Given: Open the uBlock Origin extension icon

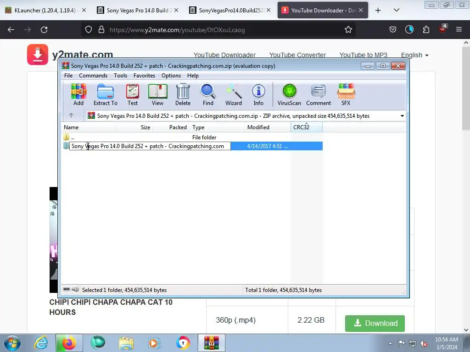Looking at the screenshot, I should [443, 29].
